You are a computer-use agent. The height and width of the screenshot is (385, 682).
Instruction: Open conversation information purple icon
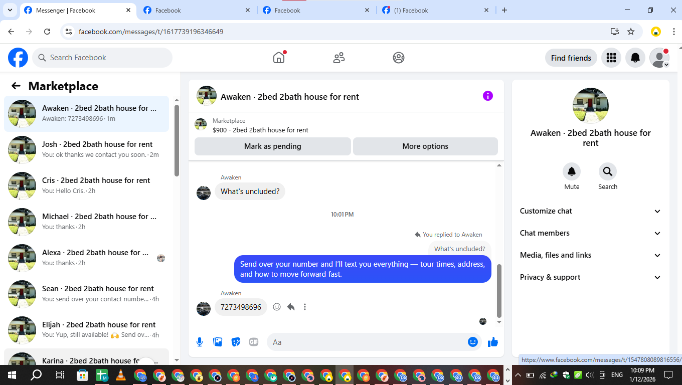click(488, 96)
